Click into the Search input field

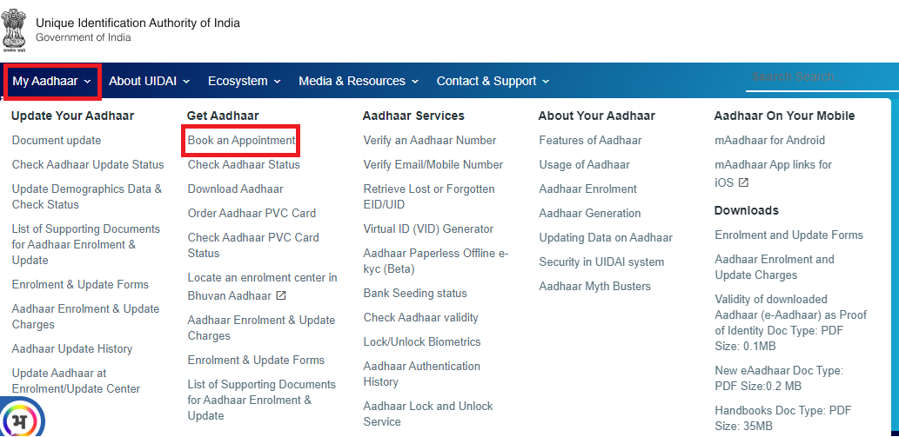818,78
